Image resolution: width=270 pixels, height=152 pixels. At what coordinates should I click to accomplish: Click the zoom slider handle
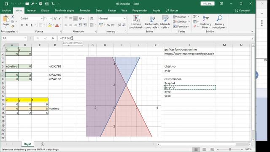pyautogui.click(x=230, y=149)
